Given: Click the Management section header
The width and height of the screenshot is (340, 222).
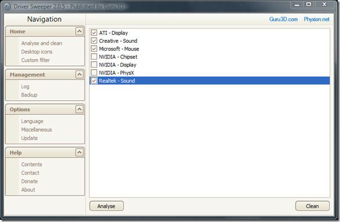Looking at the screenshot, I should coord(45,74).
